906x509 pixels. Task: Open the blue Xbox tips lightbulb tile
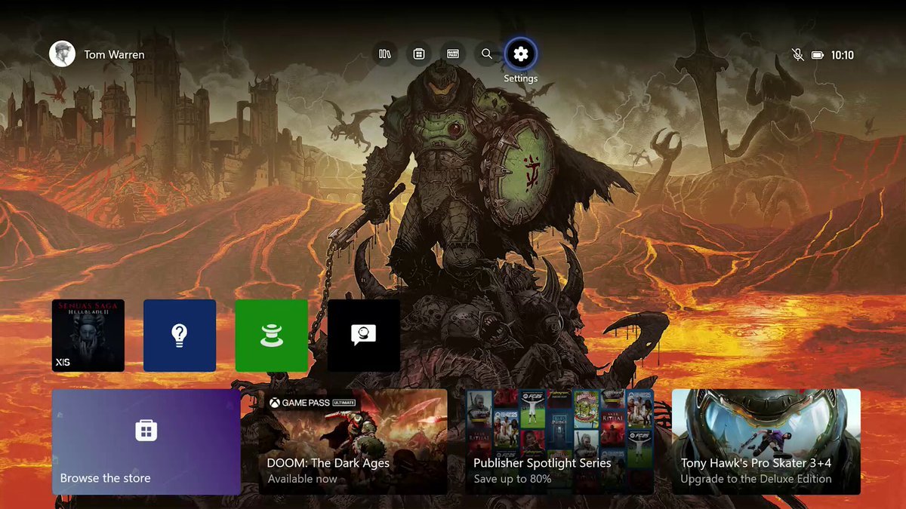click(180, 336)
